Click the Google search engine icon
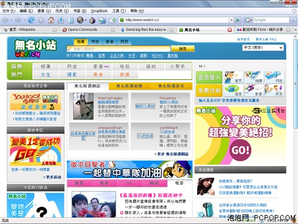 [247, 20]
